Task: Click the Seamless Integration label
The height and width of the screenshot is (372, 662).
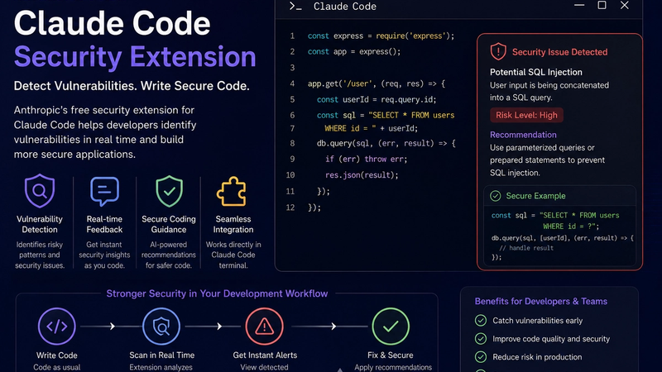Action: (x=233, y=224)
